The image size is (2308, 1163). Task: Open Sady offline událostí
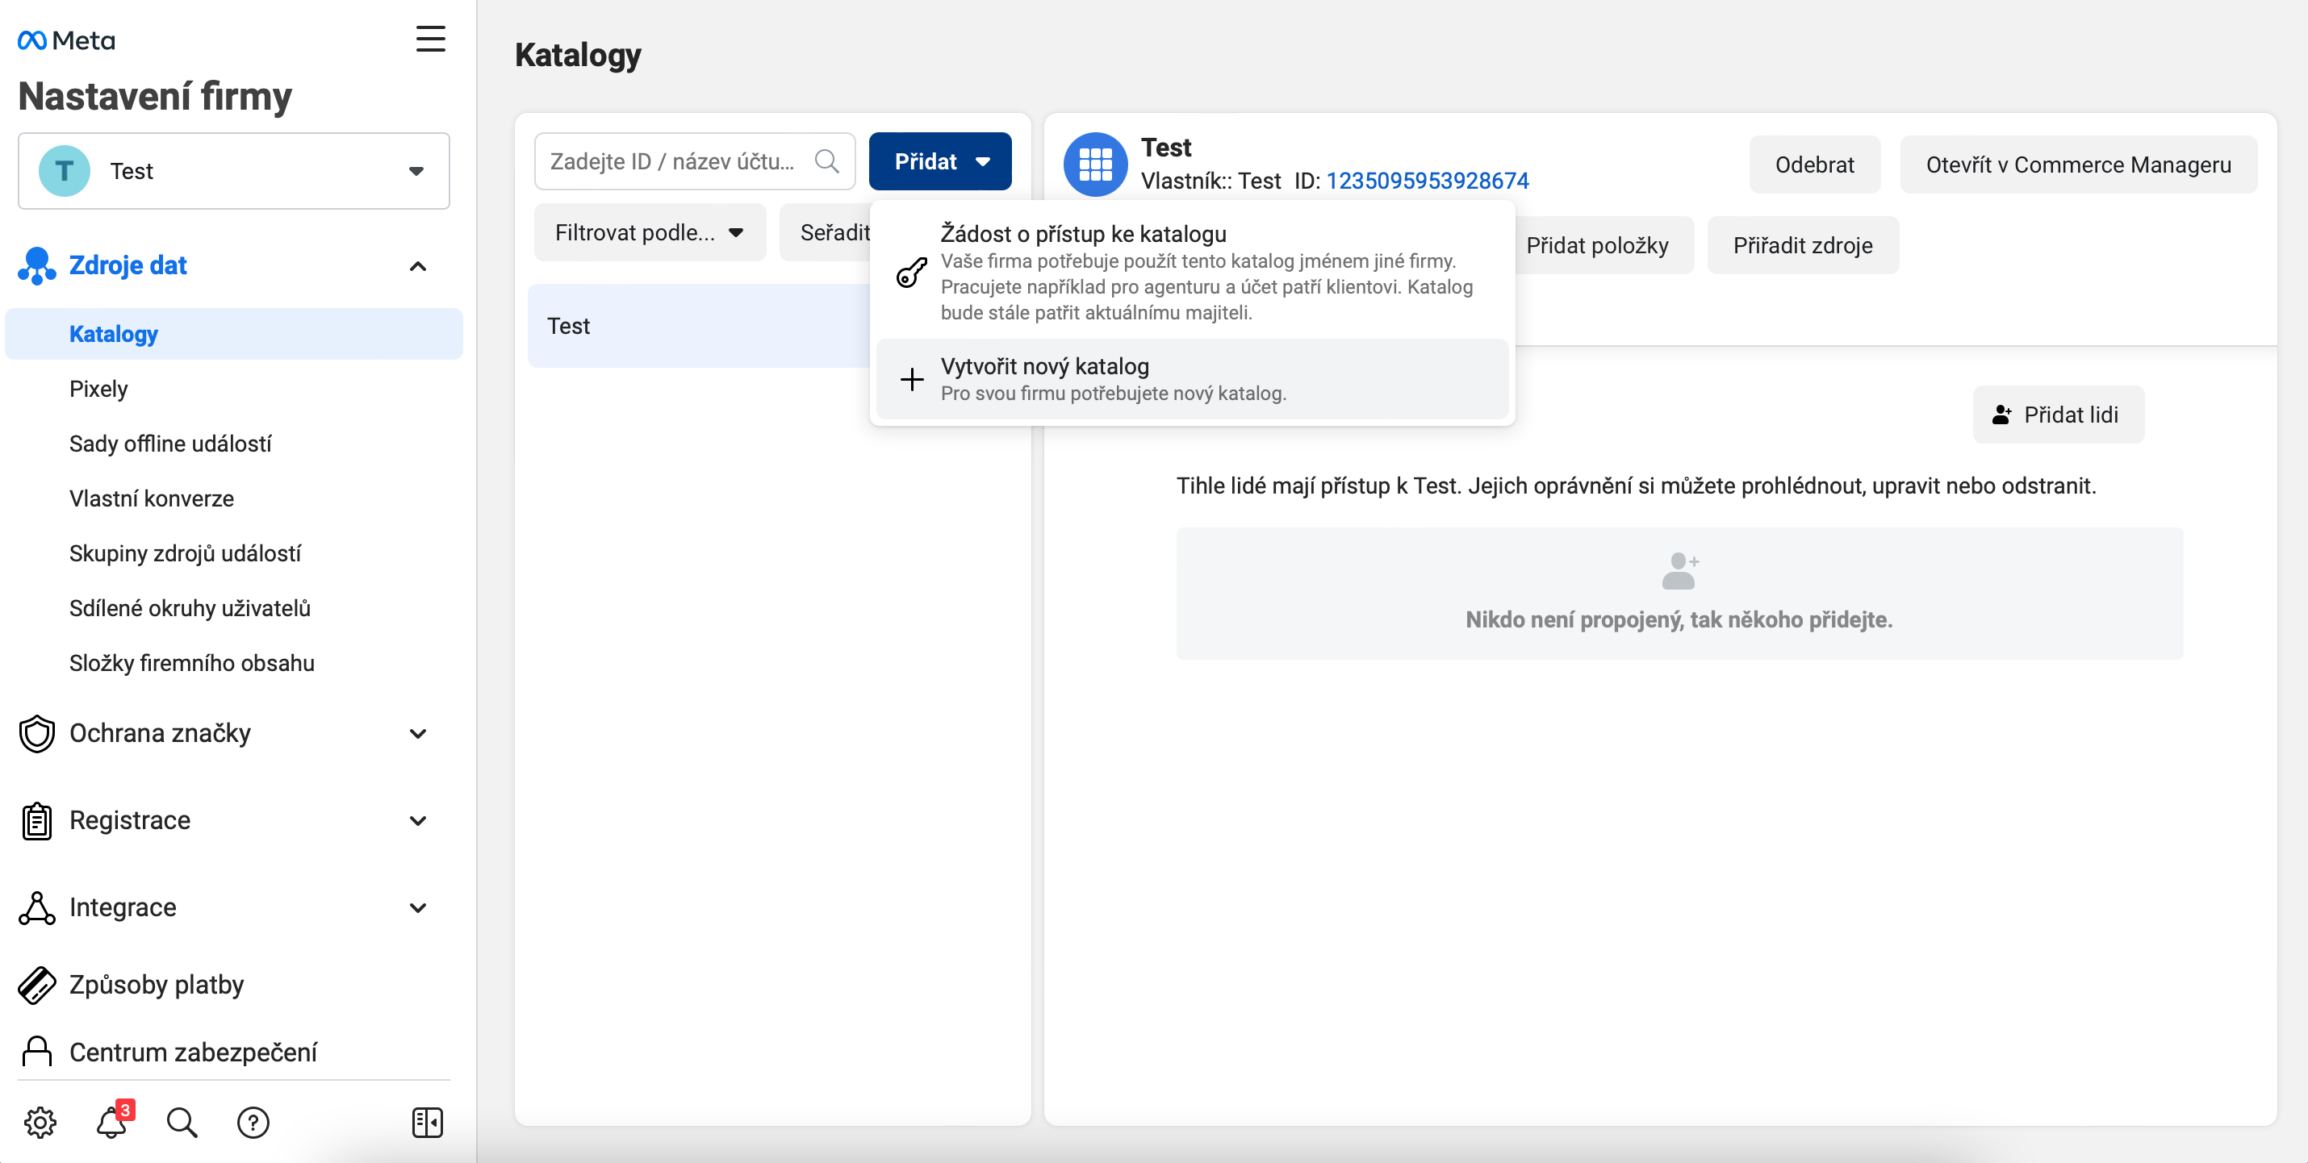(x=170, y=443)
